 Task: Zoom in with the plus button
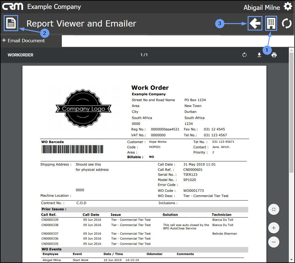click(x=273, y=228)
